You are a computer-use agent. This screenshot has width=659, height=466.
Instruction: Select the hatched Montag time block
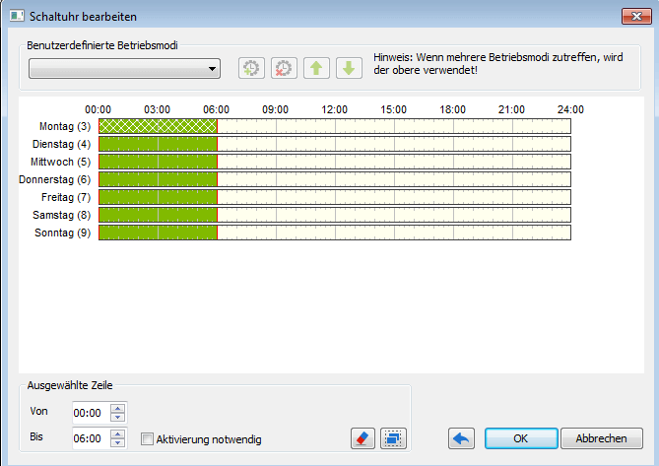click(x=158, y=126)
